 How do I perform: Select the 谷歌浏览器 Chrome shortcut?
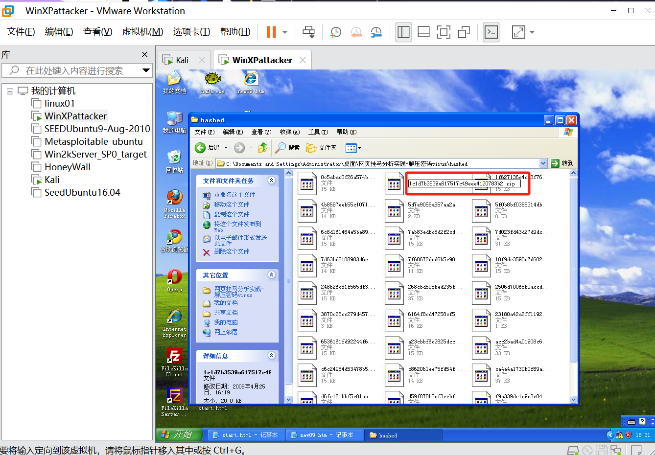(174, 241)
